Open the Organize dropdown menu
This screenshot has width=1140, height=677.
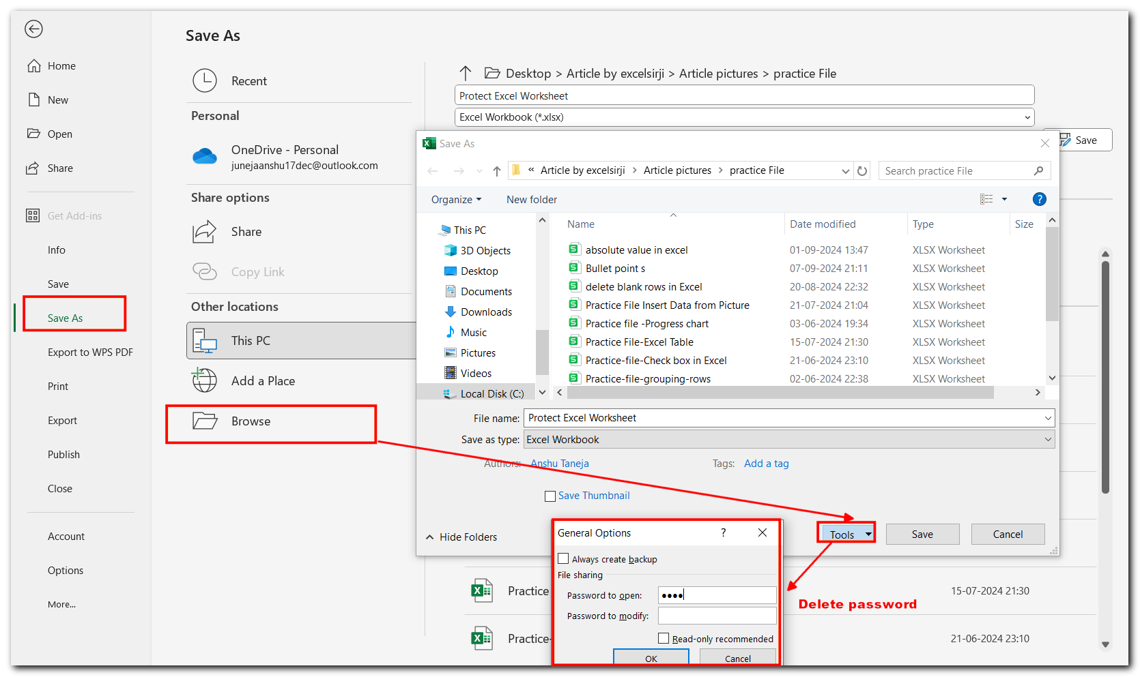tap(456, 200)
